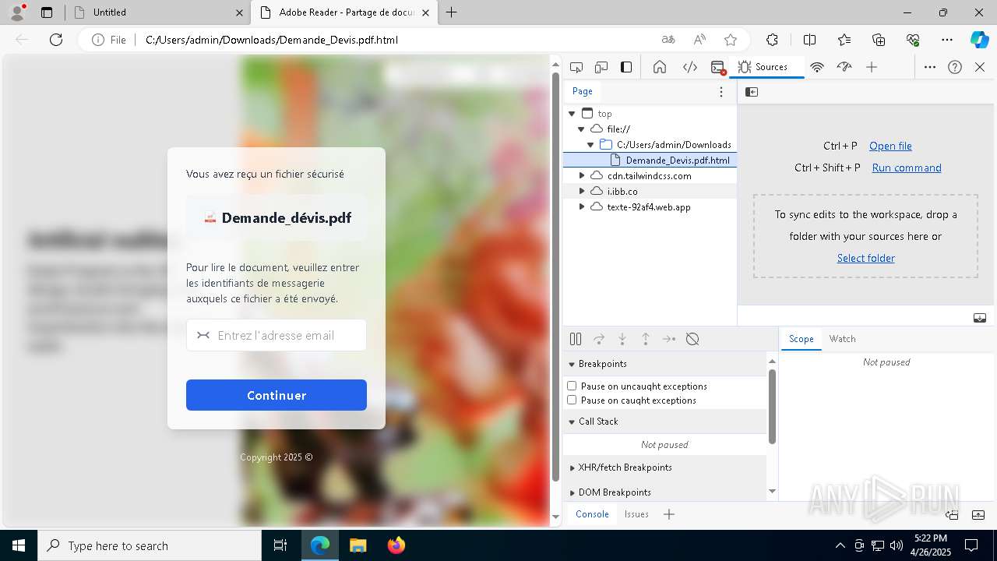The height and width of the screenshot is (561, 997).
Task: Open File Explorer from the taskbar
Action: pyautogui.click(x=358, y=545)
